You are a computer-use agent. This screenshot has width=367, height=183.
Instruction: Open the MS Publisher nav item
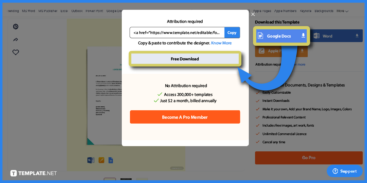click(x=48, y=11)
